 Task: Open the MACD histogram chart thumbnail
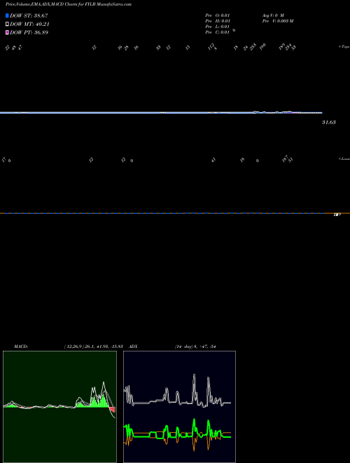click(59, 407)
